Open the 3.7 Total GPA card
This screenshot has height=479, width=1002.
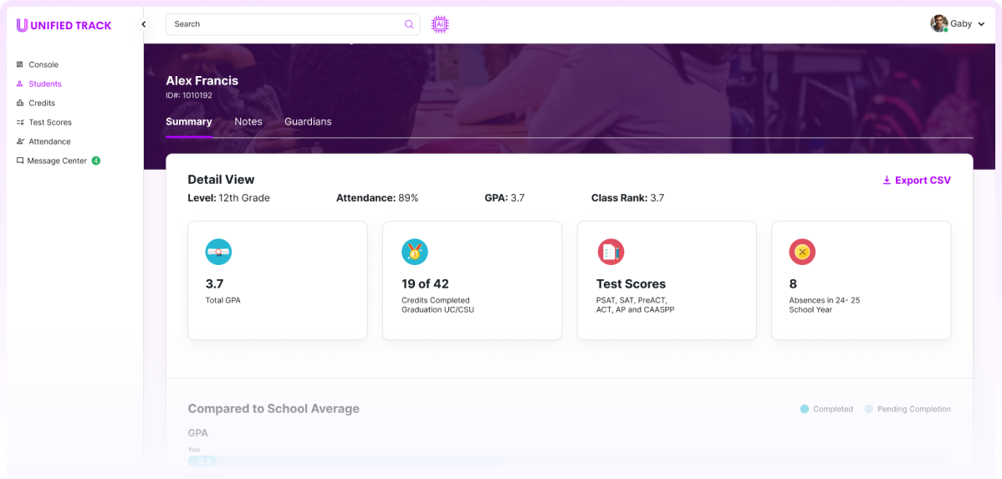point(278,280)
